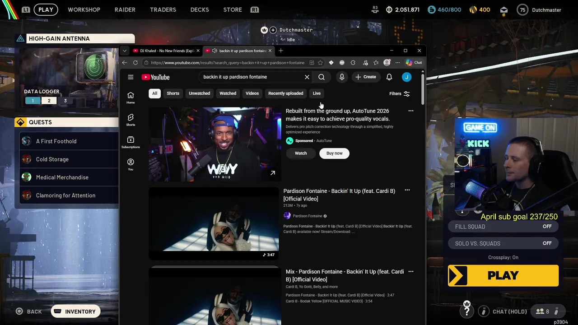The image size is (578, 325).
Task: Start voice search with the microphone icon
Action: tap(342, 77)
